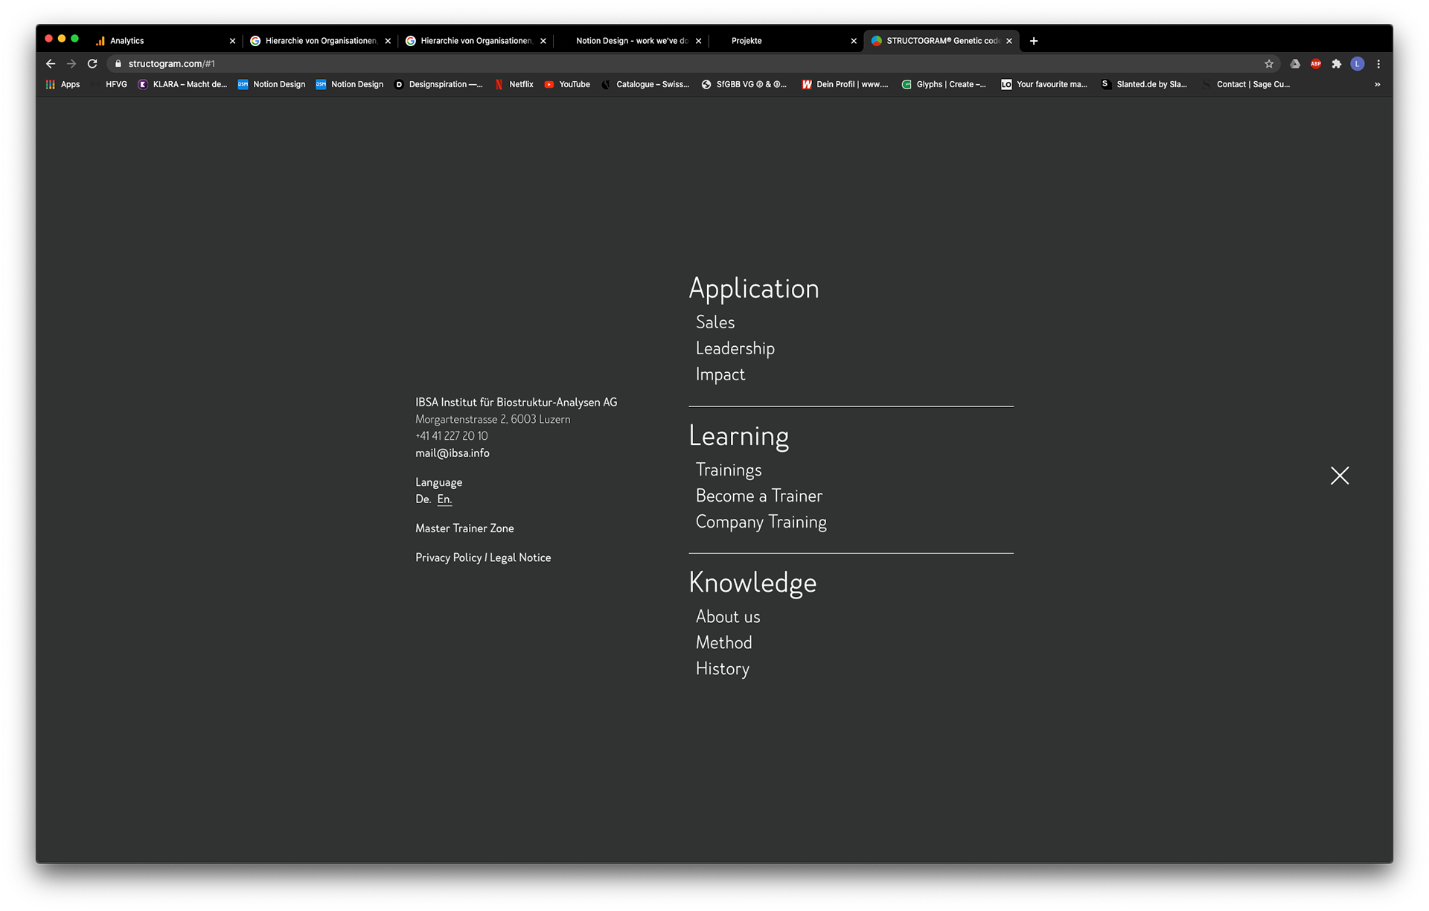The height and width of the screenshot is (911, 1429).
Task: Switch language to En.
Action: coord(444,499)
